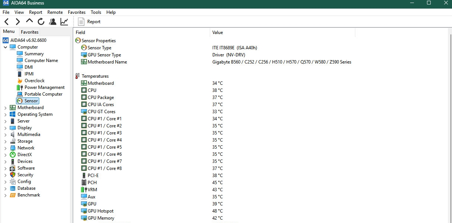Open the user management toolbar icon
Screen dimensions: 452x223
tap(53, 22)
